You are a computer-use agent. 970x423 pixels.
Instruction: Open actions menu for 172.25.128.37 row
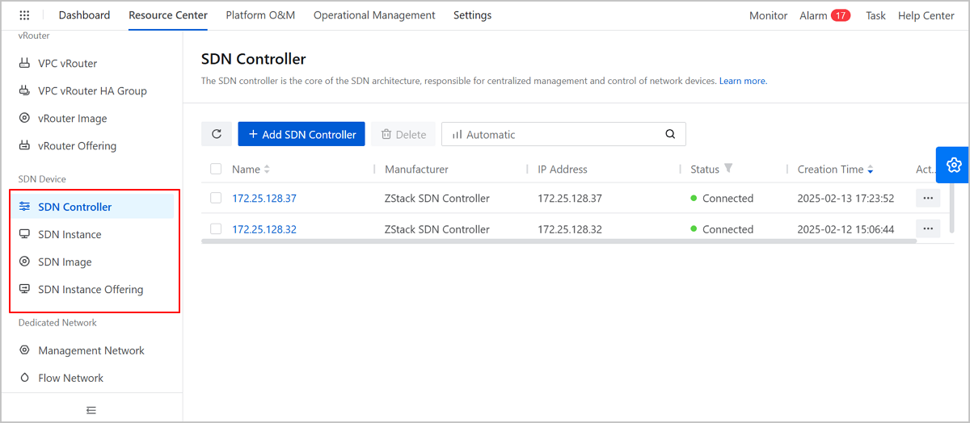[927, 198]
